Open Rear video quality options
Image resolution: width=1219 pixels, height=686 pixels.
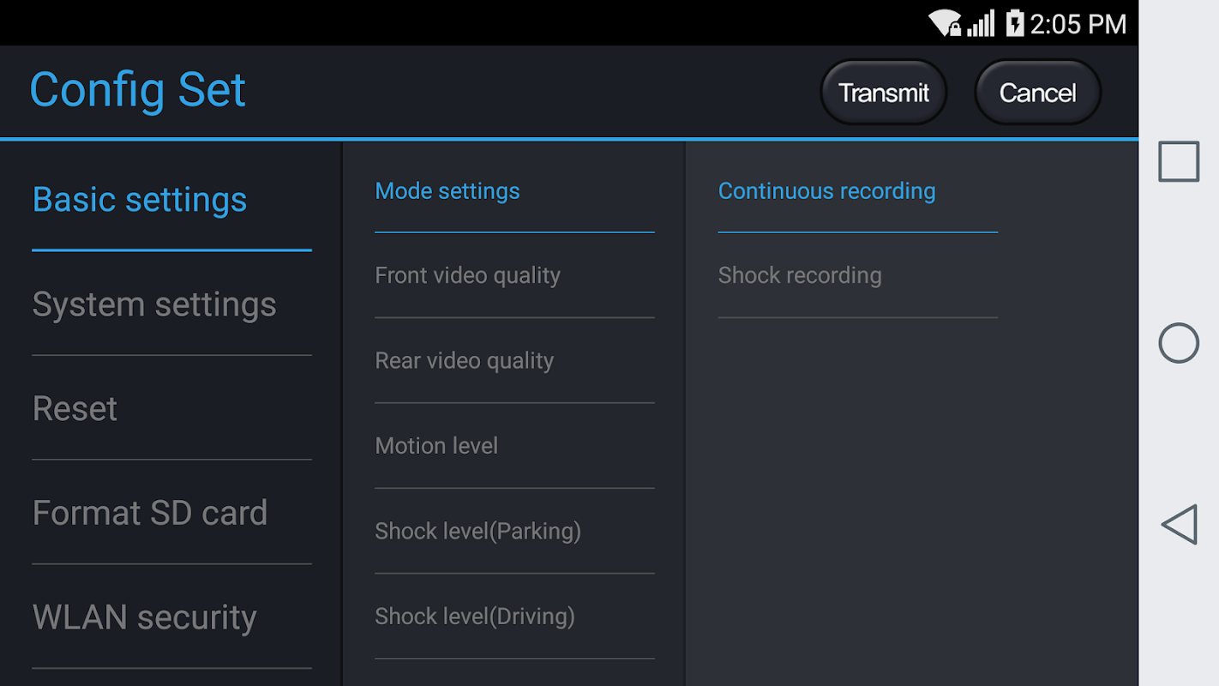[x=465, y=360]
